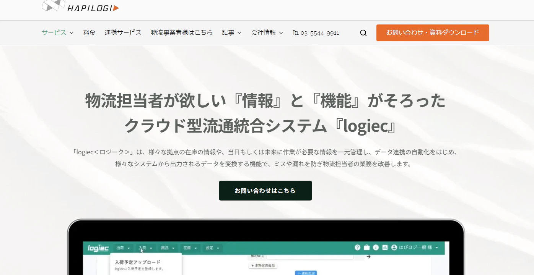The width and height of the screenshot is (534, 275).
Task: Open the 在庫 dropdown in logiec demo
Action: 190,248
